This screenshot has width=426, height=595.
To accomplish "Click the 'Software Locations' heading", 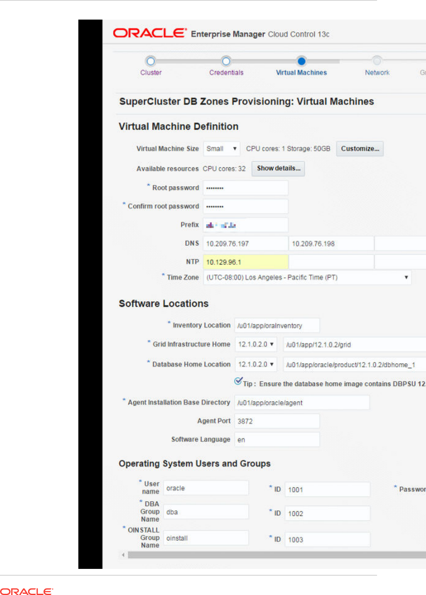I will pos(164,304).
